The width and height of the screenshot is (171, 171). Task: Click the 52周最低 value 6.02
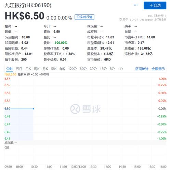coord(25,43)
